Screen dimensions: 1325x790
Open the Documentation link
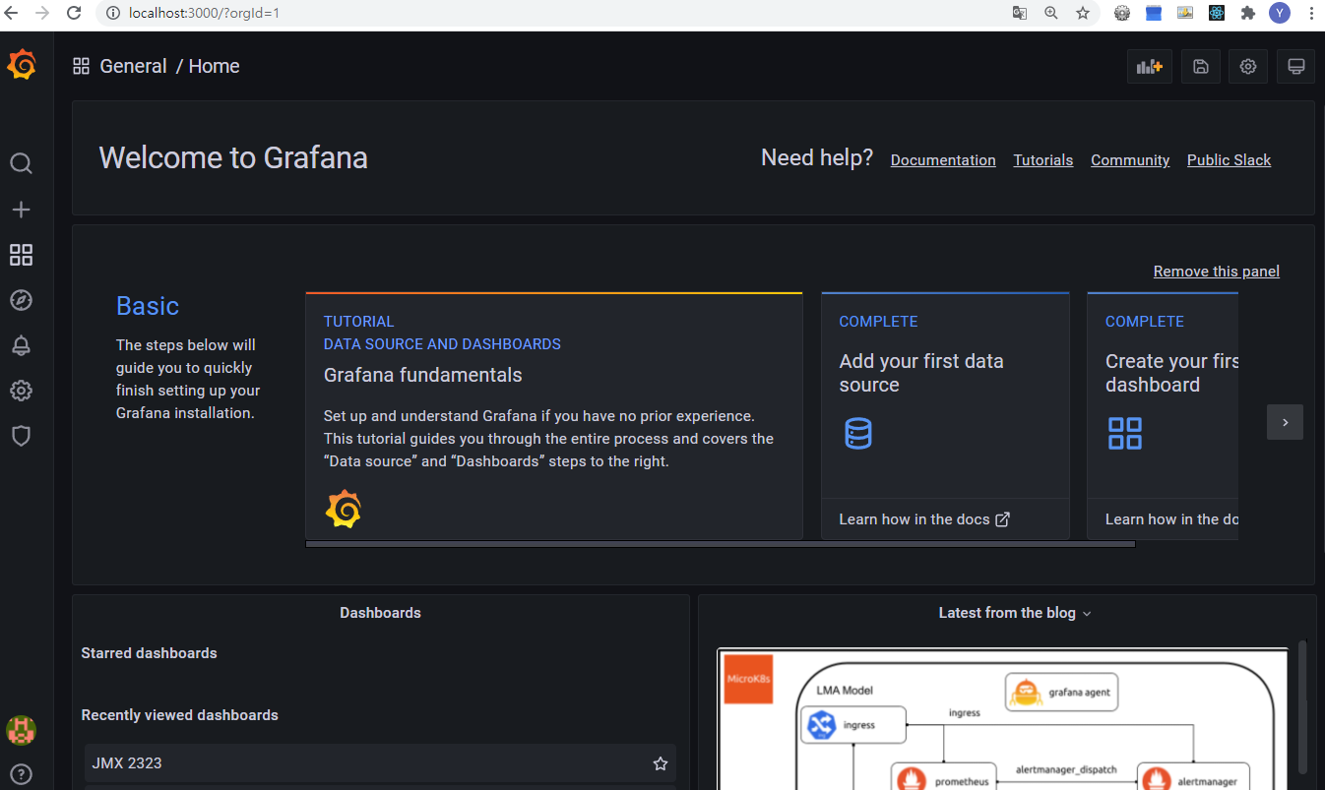pos(943,160)
